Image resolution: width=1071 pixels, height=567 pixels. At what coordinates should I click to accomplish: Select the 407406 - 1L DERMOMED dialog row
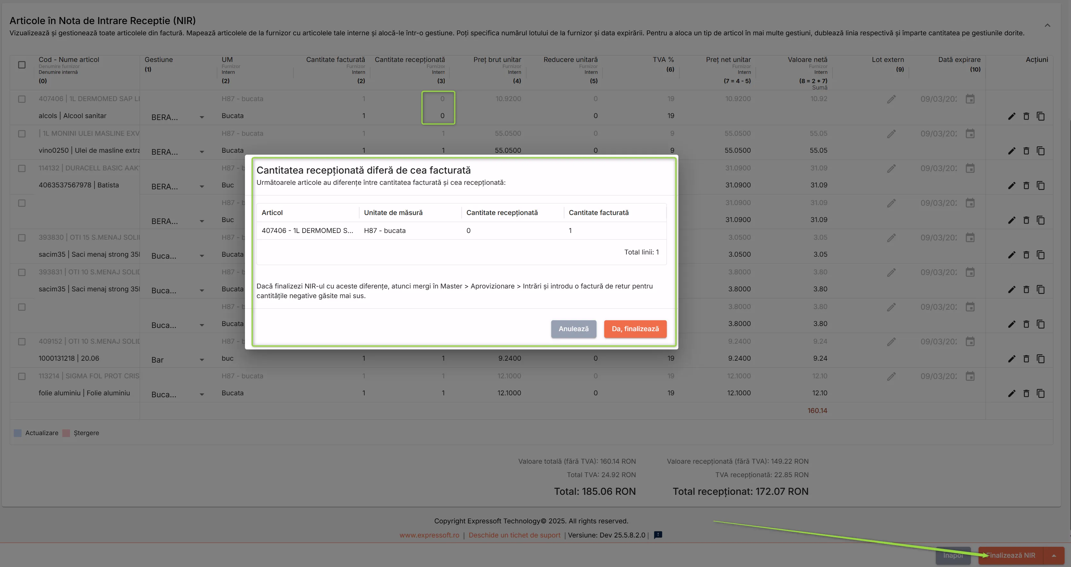click(x=461, y=231)
